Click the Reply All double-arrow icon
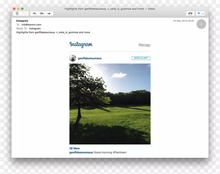This screenshot has height=174, width=220. pos(42,13)
